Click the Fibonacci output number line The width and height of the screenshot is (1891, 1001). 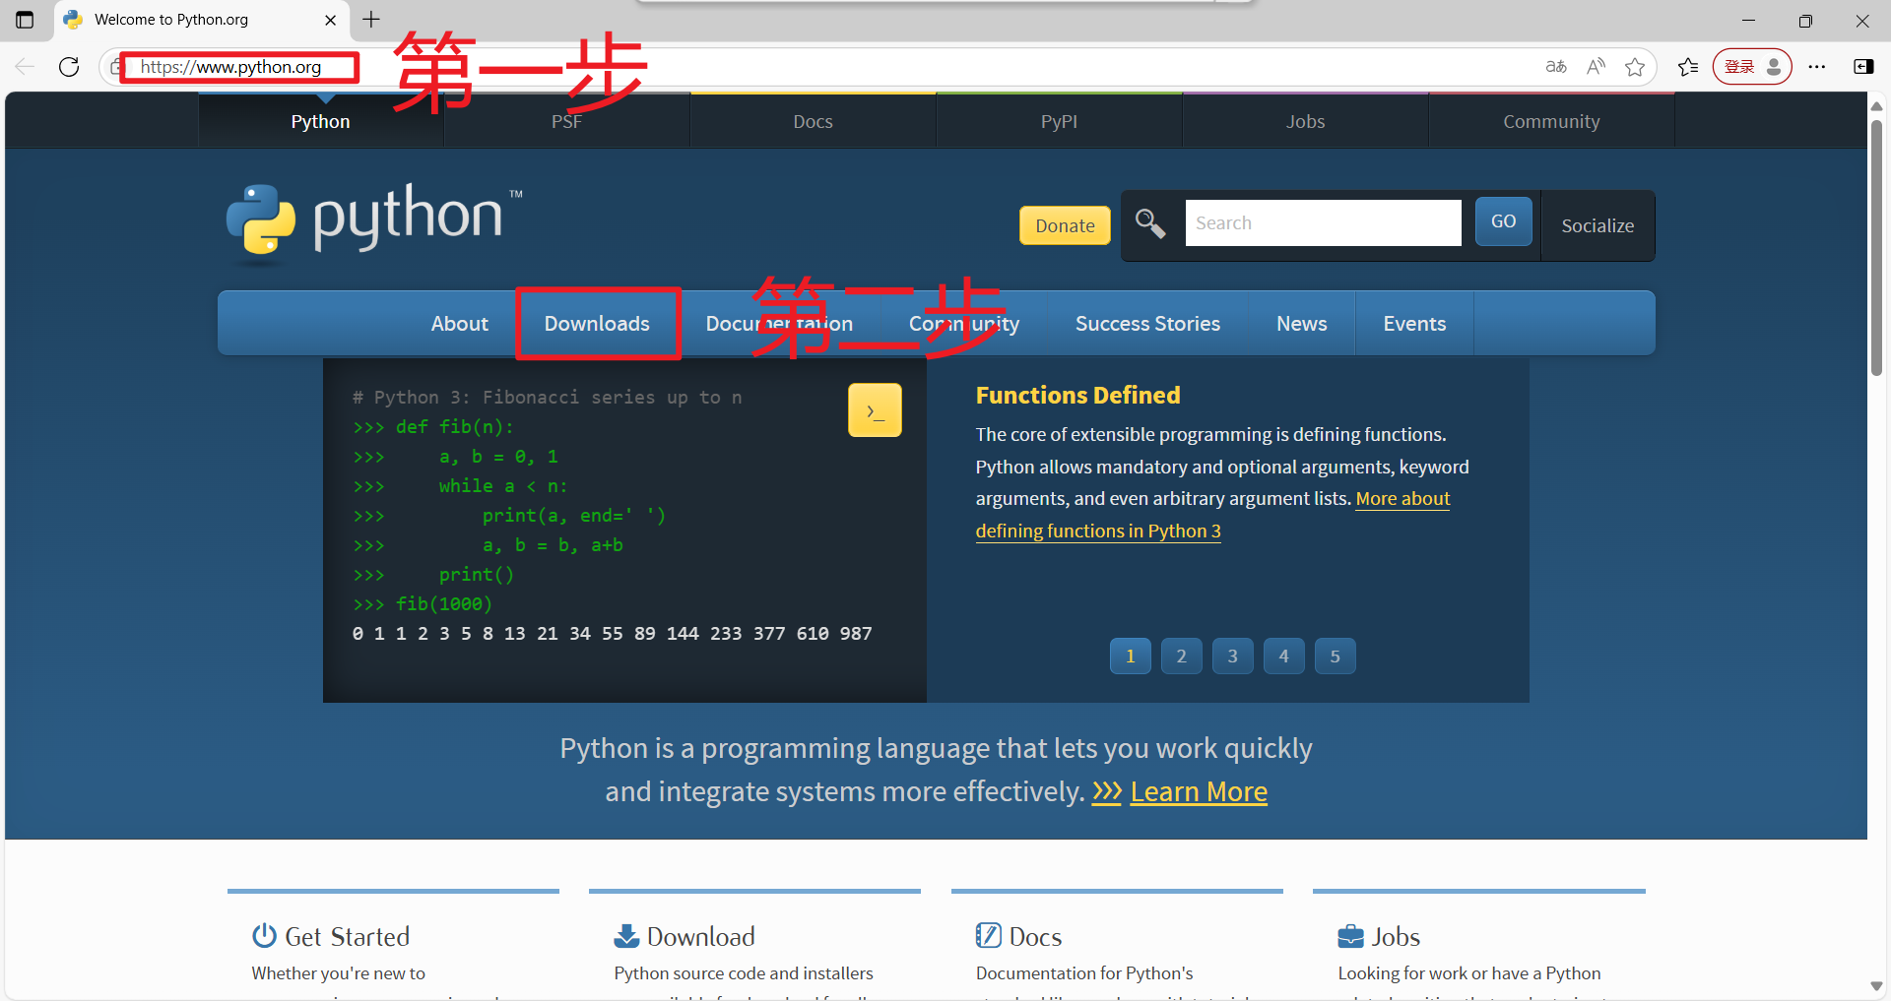(612, 633)
